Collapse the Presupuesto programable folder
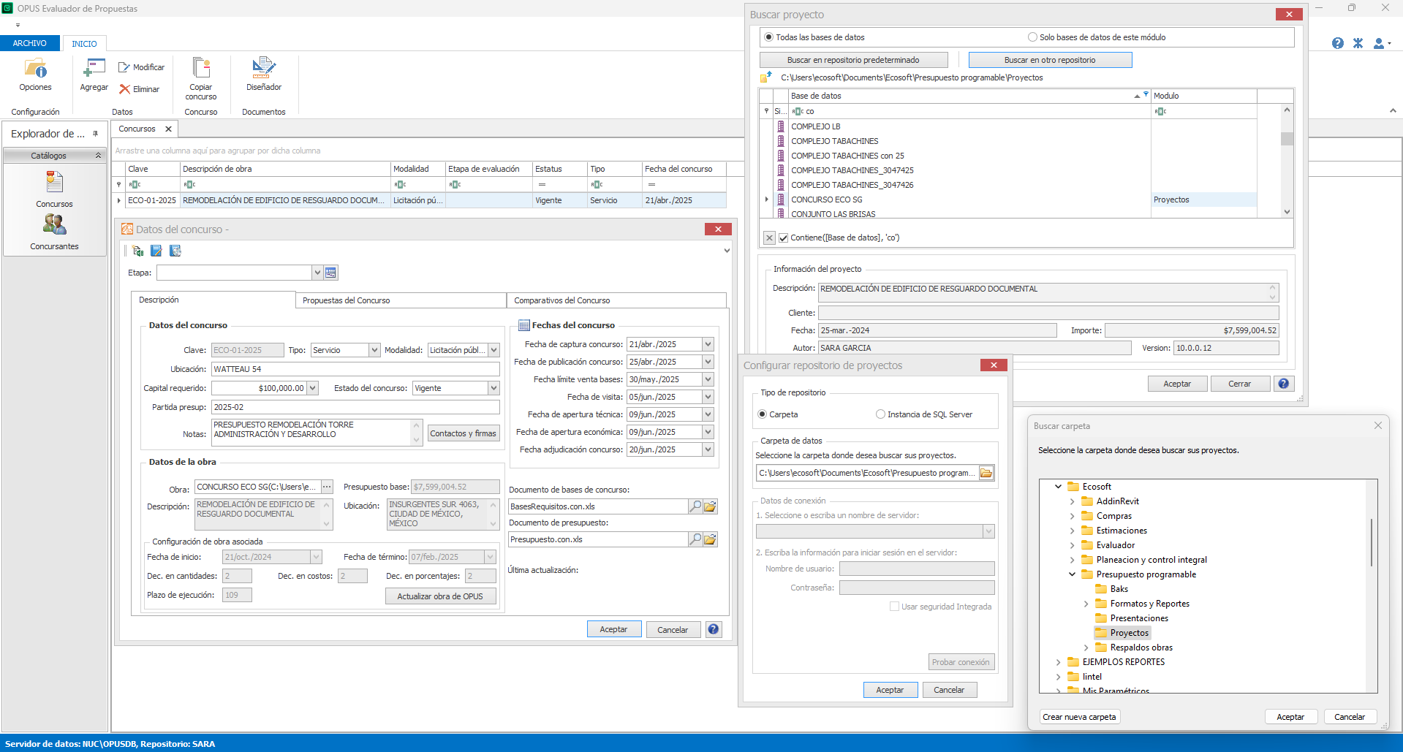This screenshot has width=1403, height=752. click(1072, 574)
